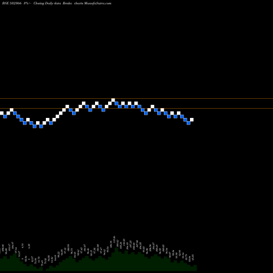Click the highest white Renko brick at the peak
The width and height of the screenshot is (273, 273).
click(113, 100)
